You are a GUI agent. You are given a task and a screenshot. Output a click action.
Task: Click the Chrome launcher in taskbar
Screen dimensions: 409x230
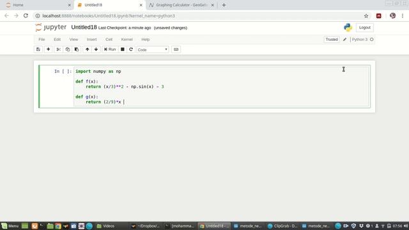point(58,226)
